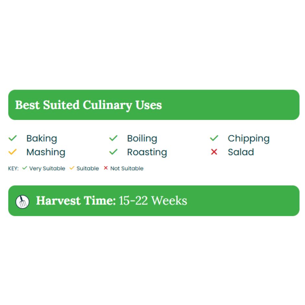Click the green checkmark beside Chipping
This screenshot has width=305, height=305.
point(214,138)
